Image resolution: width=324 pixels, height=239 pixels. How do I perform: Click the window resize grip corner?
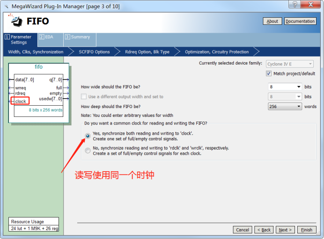coord(318,233)
